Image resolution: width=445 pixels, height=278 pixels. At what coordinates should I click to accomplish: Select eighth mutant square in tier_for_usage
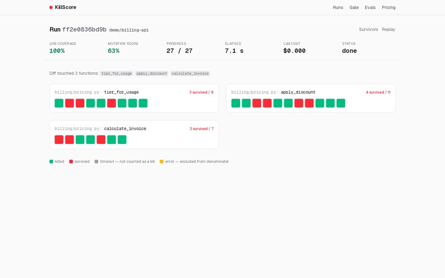[133, 103]
